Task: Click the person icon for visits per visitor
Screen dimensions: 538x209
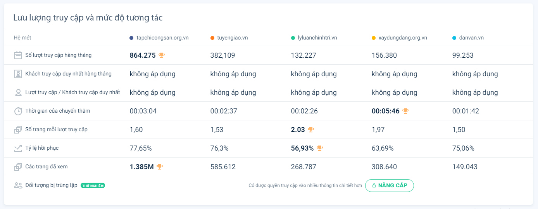Action: (x=18, y=93)
